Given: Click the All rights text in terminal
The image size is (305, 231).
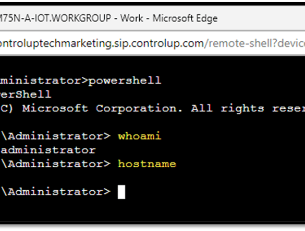Looking at the screenshot, I should click(x=227, y=108).
